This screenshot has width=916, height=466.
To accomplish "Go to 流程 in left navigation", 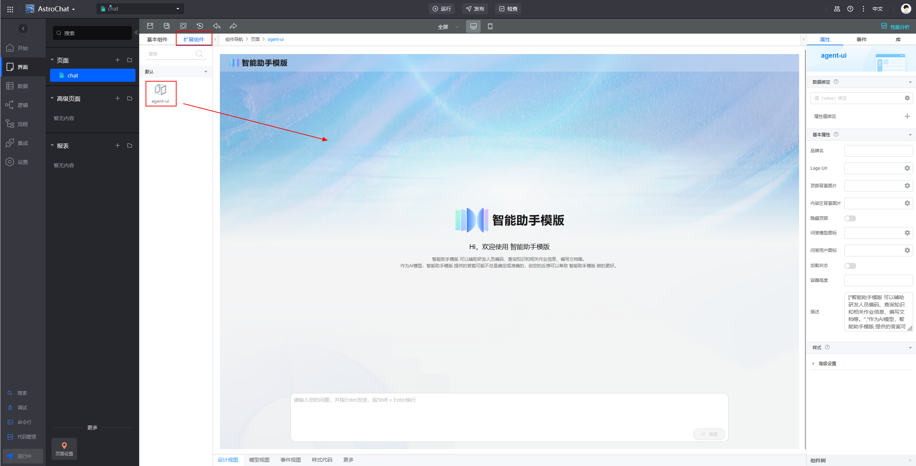I will [x=23, y=124].
